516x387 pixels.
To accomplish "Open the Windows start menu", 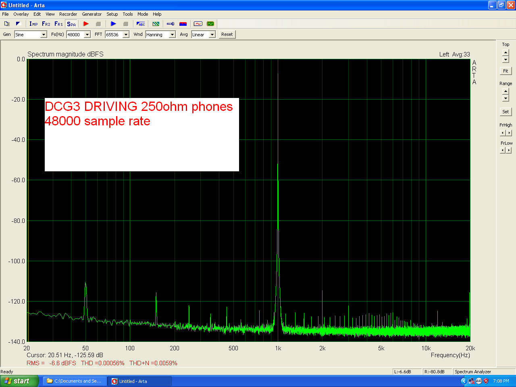I will (x=19, y=381).
